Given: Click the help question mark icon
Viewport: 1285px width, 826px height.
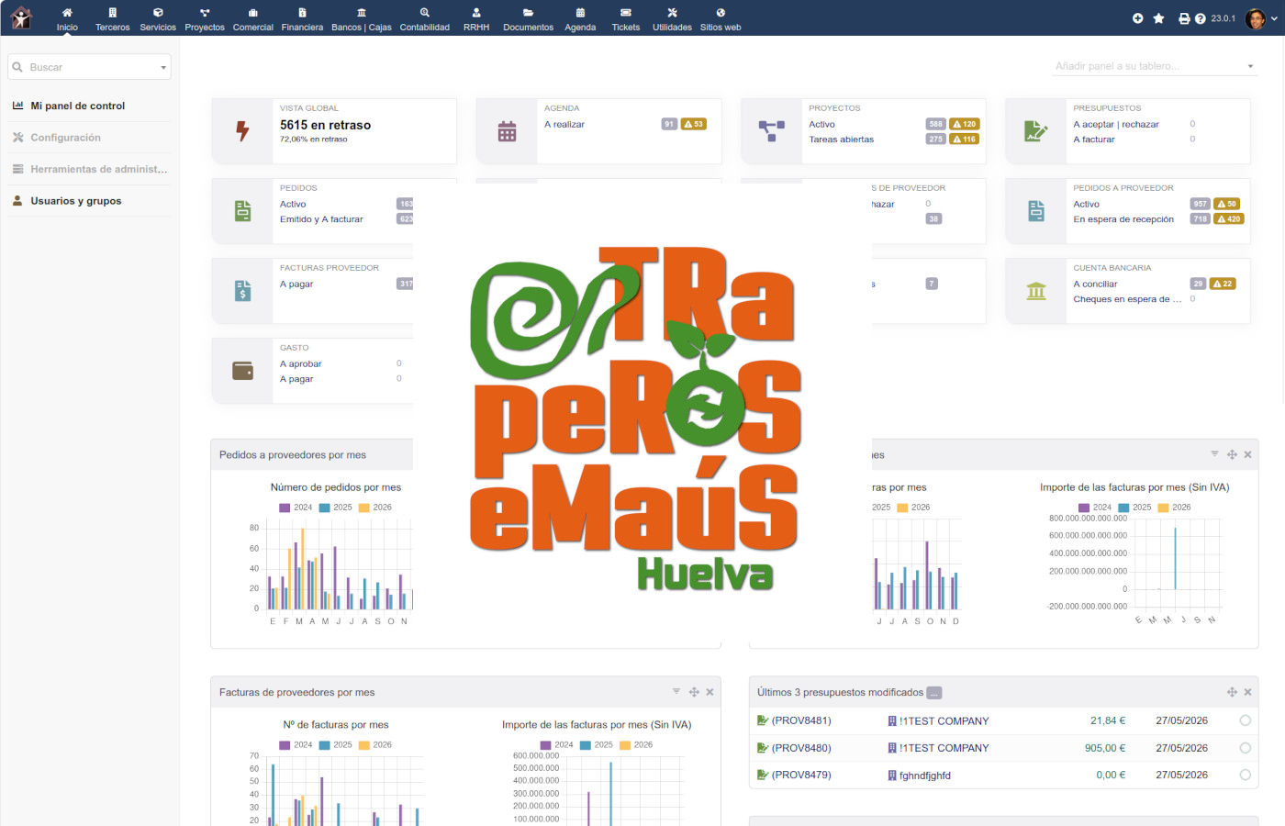Looking at the screenshot, I should pyautogui.click(x=1200, y=18).
